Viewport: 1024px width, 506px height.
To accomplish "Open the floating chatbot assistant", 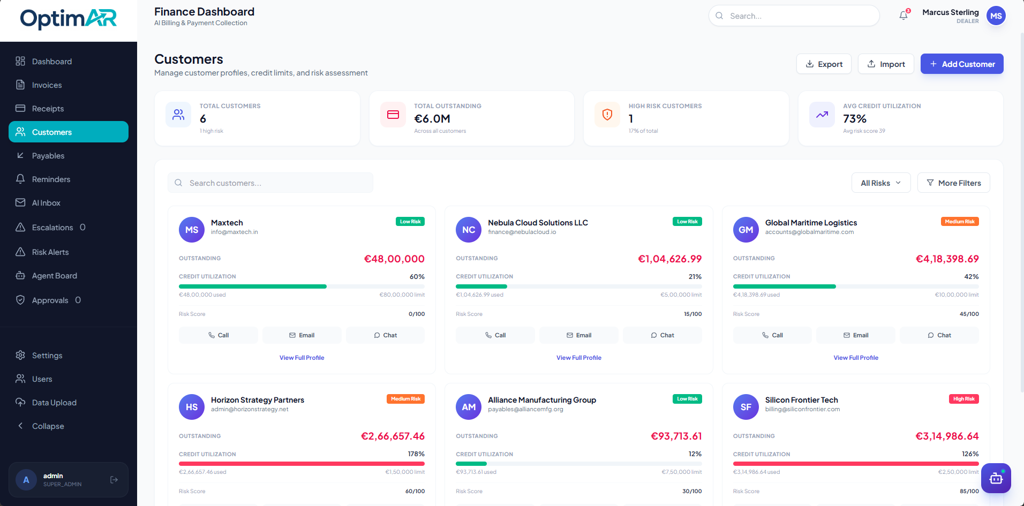I will click(996, 478).
